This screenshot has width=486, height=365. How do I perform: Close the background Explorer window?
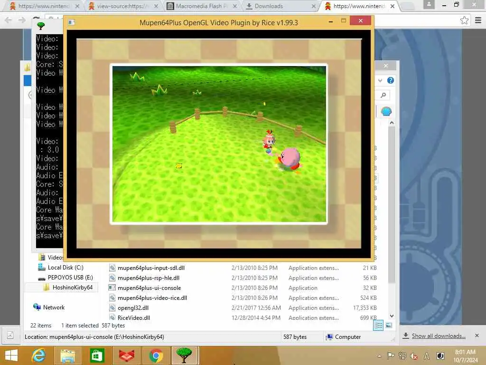[385, 66]
